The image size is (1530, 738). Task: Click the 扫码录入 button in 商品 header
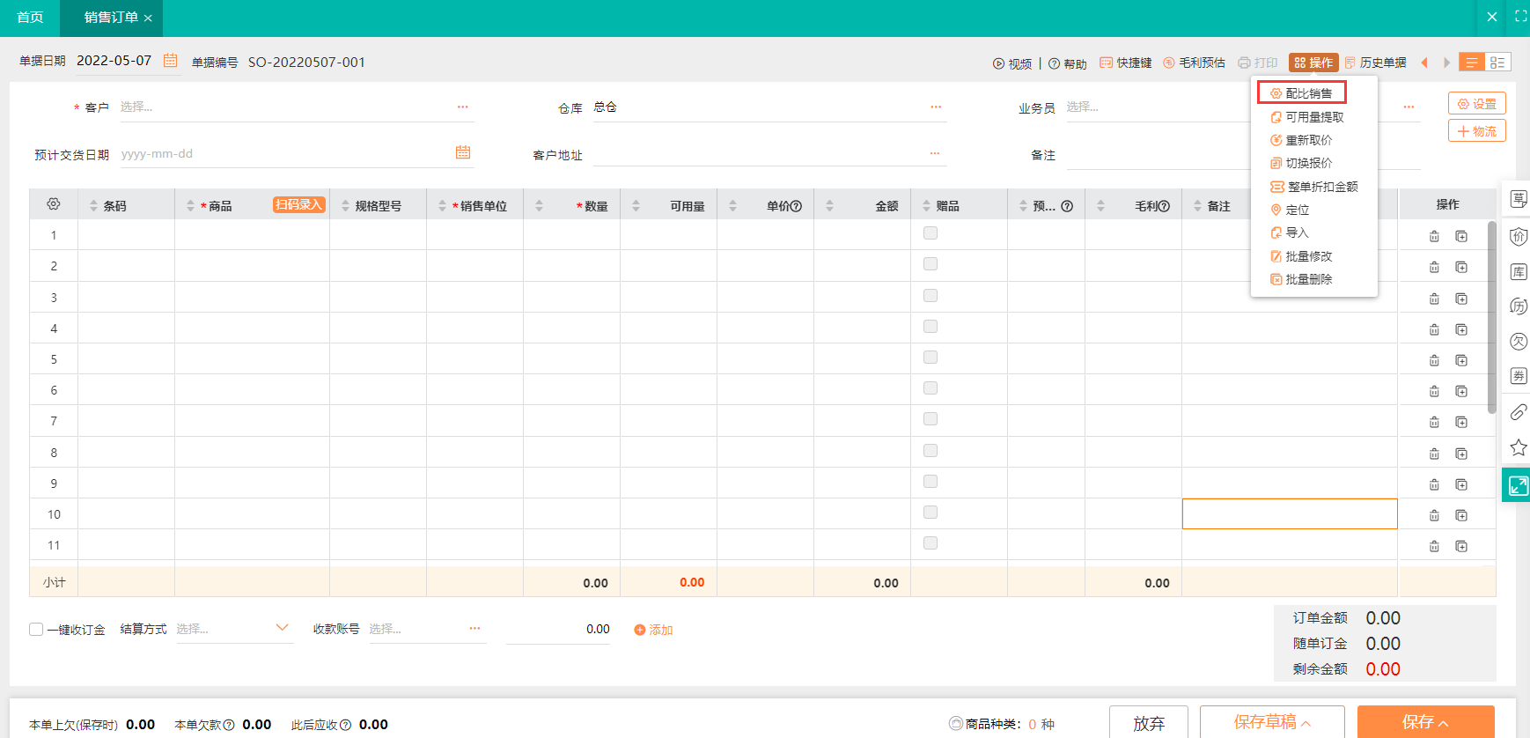299,204
